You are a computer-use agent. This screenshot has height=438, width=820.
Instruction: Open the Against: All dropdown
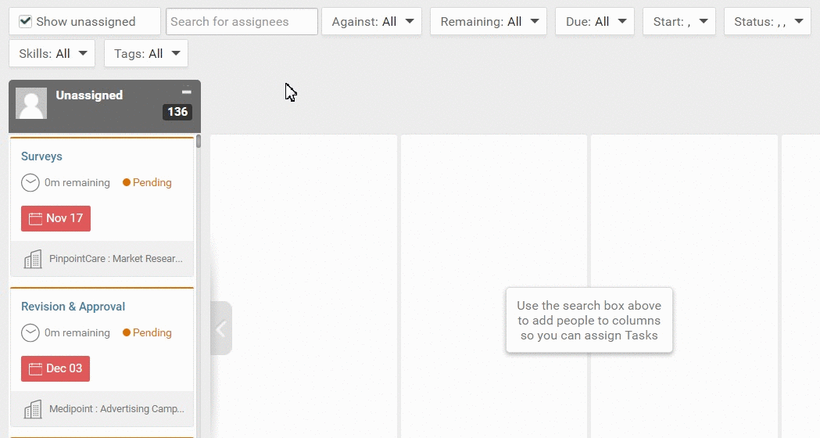coord(371,21)
